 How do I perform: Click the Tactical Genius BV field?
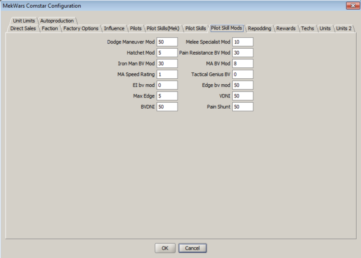point(242,75)
